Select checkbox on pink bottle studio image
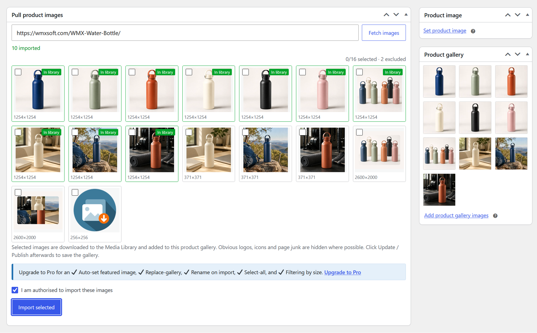This screenshot has width=537, height=333. (303, 72)
